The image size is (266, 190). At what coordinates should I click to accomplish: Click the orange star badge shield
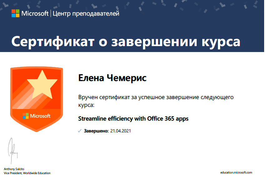tap(37, 99)
